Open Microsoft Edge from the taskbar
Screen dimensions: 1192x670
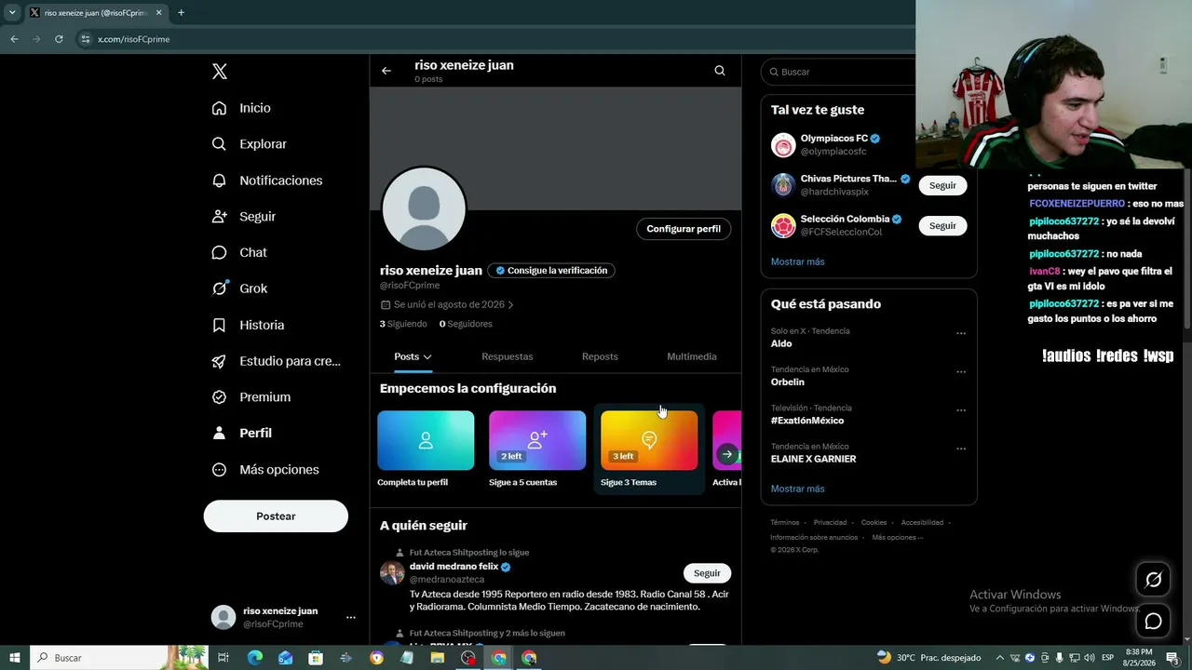pos(254,658)
